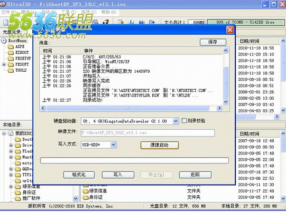This screenshot has height=212, width=286.
Task: Enable the 刻录校验 verify checkbox
Action: (x=184, y=121)
